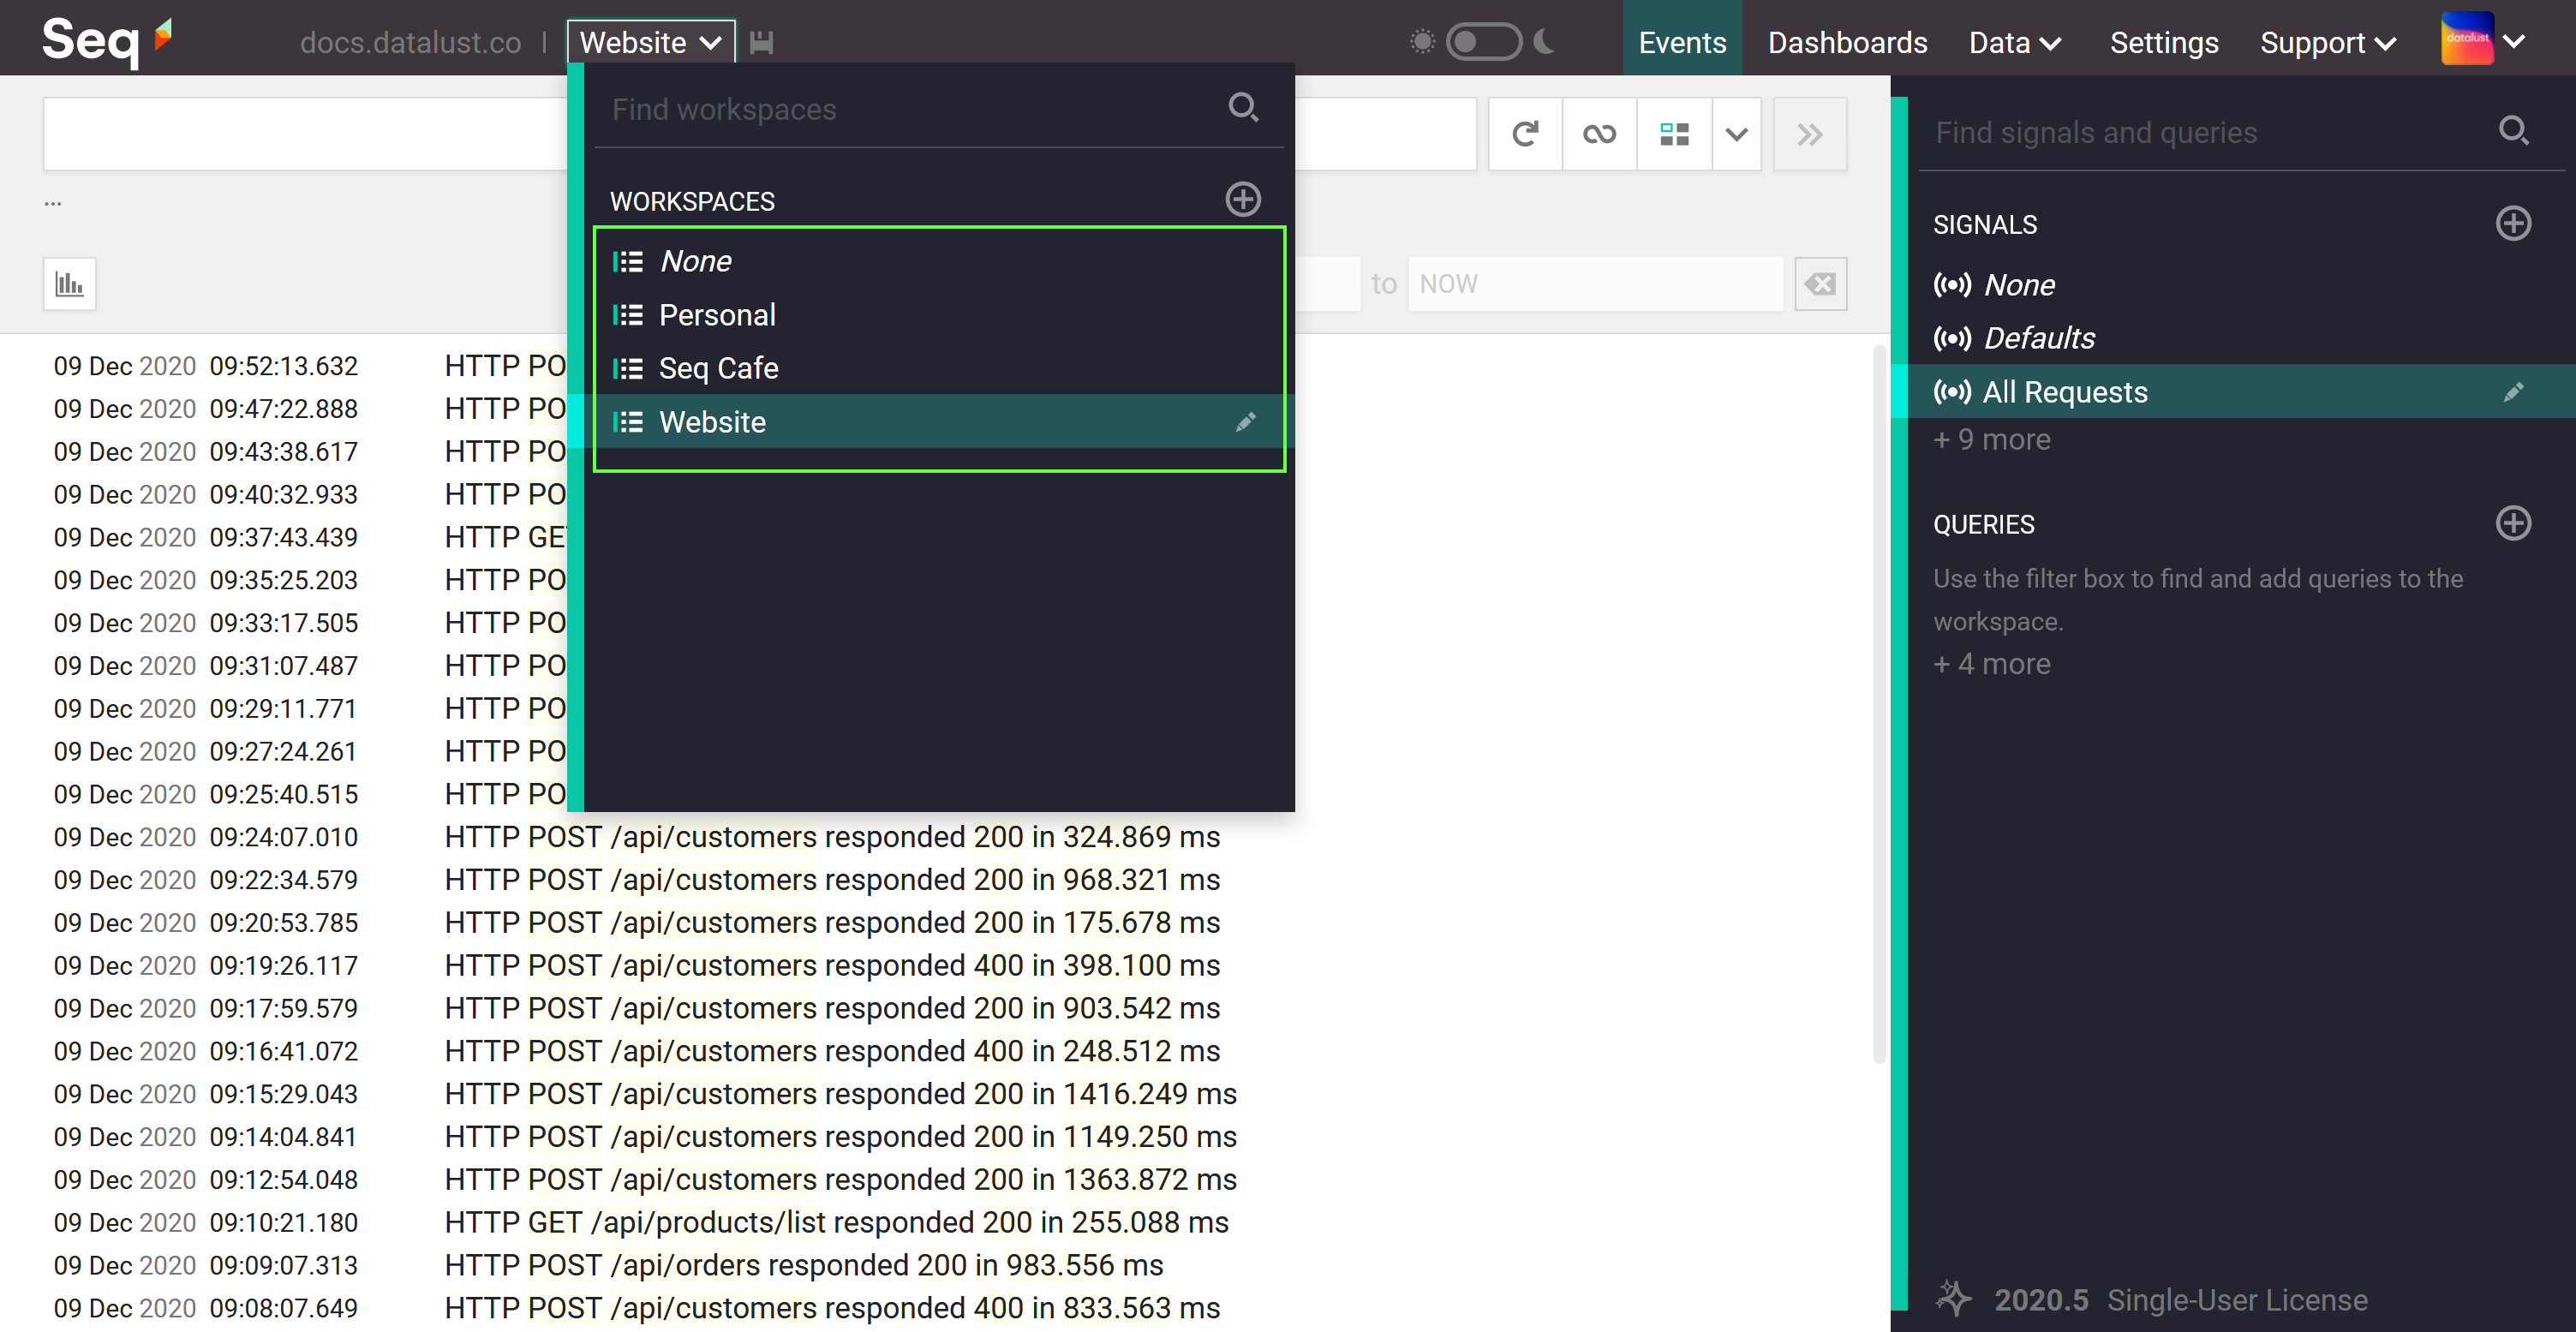The width and height of the screenshot is (2576, 1332).
Task: Click the add workspace plus icon
Action: [1242, 199]
